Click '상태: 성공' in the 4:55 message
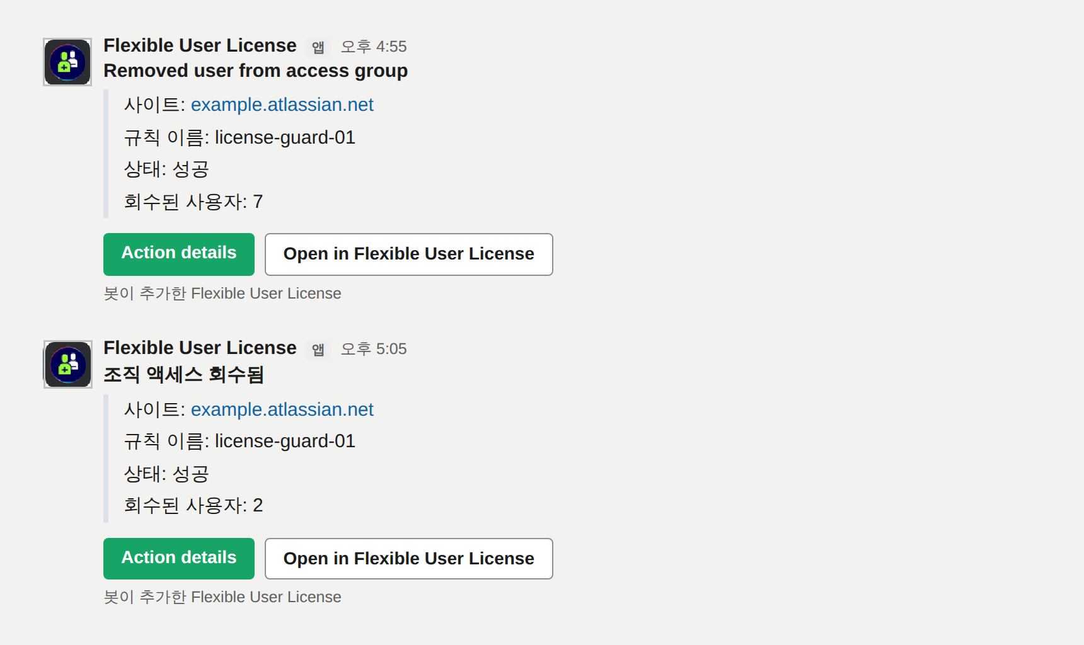Screen dimensions: 1084x645 [x=166, y=169]
